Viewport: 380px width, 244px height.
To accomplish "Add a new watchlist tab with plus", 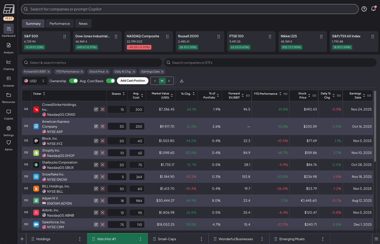I will click(22, 239).
